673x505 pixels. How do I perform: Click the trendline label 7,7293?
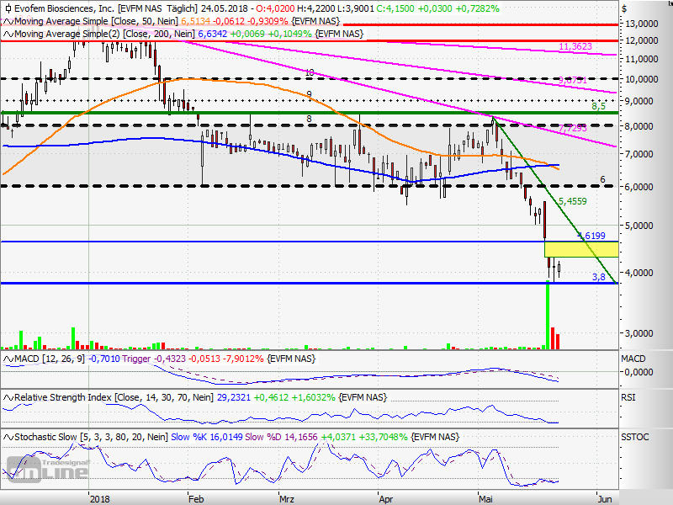tap(573, 129)
